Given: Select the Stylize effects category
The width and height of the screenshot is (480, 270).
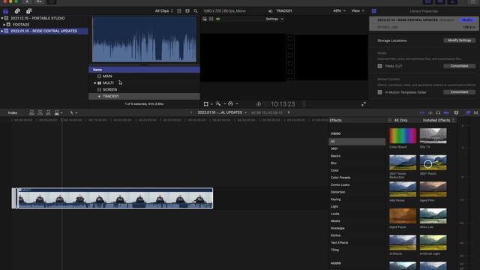Looking at the screenshot, I should [x=335, y=235].
